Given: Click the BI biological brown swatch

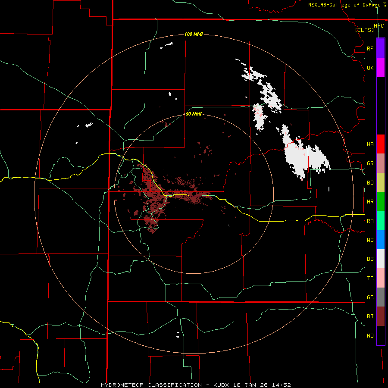Looking at the screenshot, I should [381, 316].
